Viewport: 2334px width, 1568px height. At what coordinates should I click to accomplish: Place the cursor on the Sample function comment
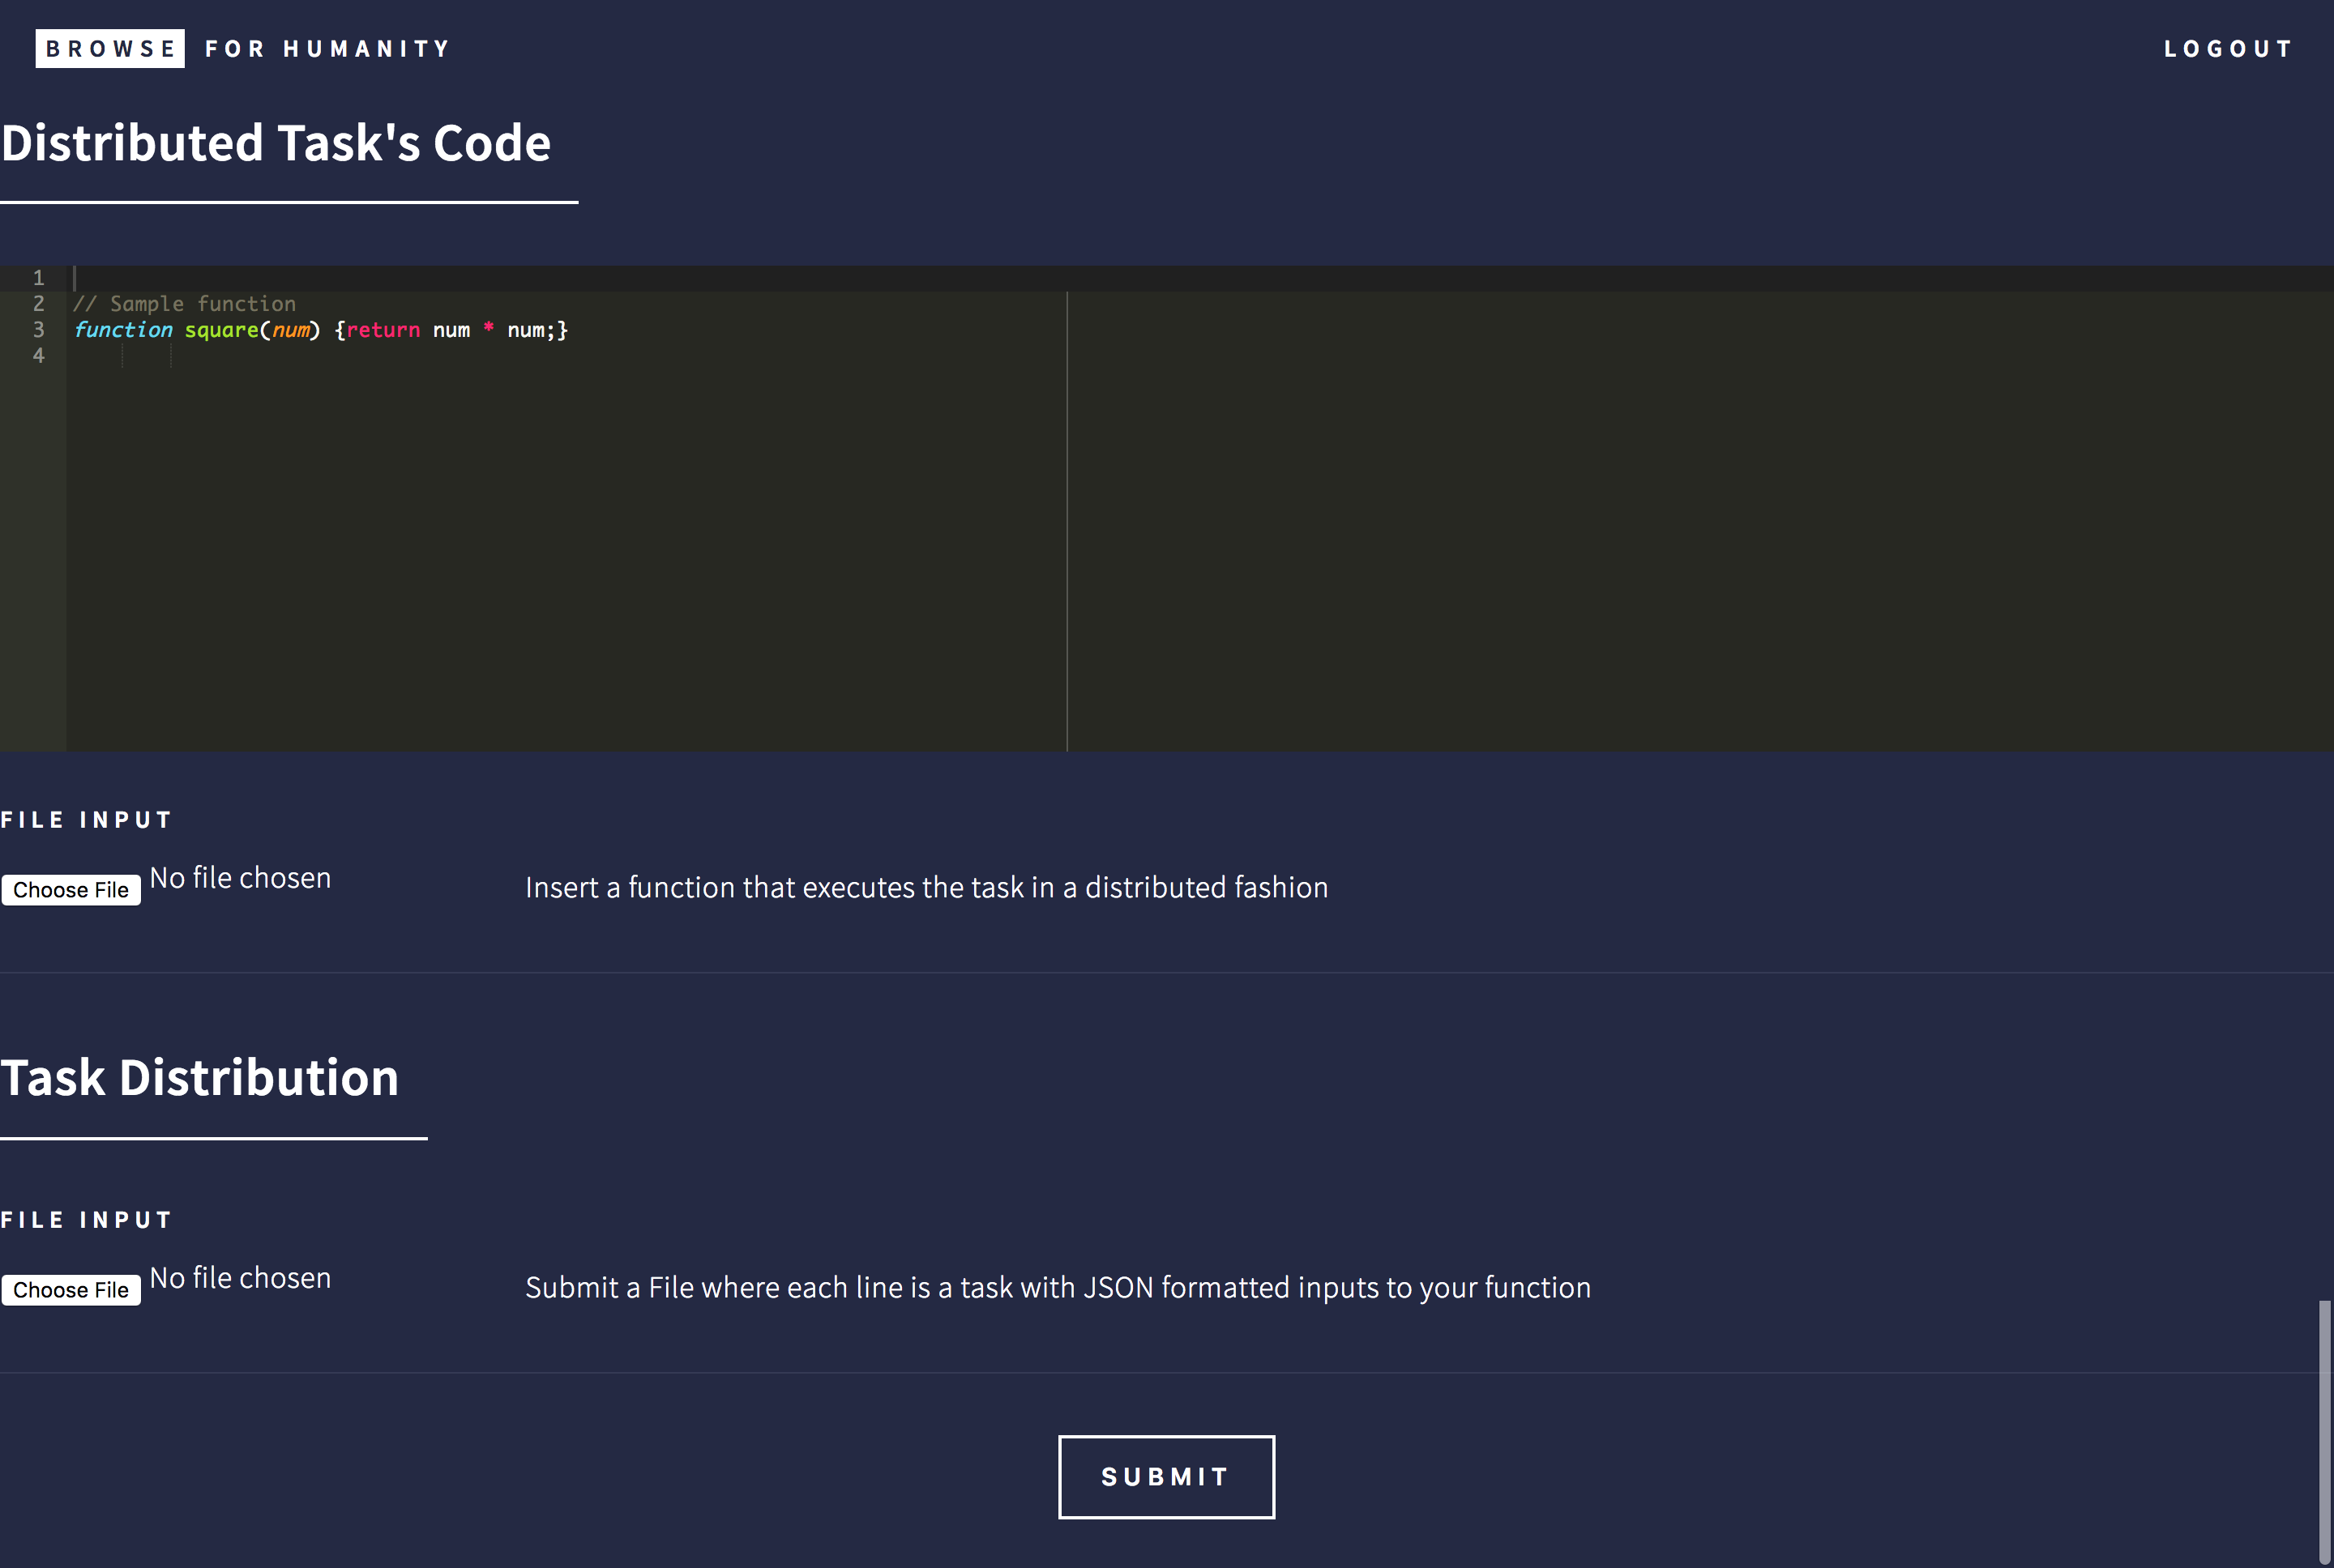coord(185,304)
